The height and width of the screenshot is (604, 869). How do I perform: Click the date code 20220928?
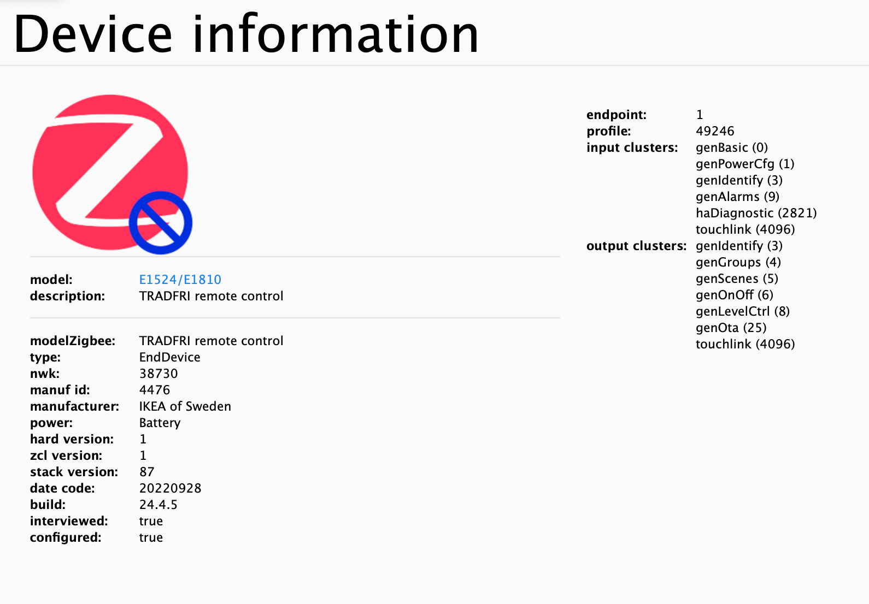(170, 488)
